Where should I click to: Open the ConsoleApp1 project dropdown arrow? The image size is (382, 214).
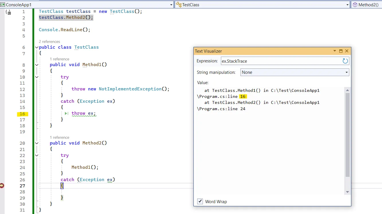click(171, 5)
